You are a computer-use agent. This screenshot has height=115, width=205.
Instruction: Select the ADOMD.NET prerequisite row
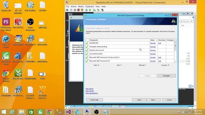tap(130, 43)
